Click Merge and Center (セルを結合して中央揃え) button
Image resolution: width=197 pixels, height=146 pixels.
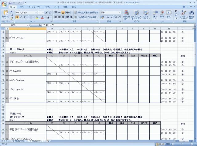(x=86, y=17)
